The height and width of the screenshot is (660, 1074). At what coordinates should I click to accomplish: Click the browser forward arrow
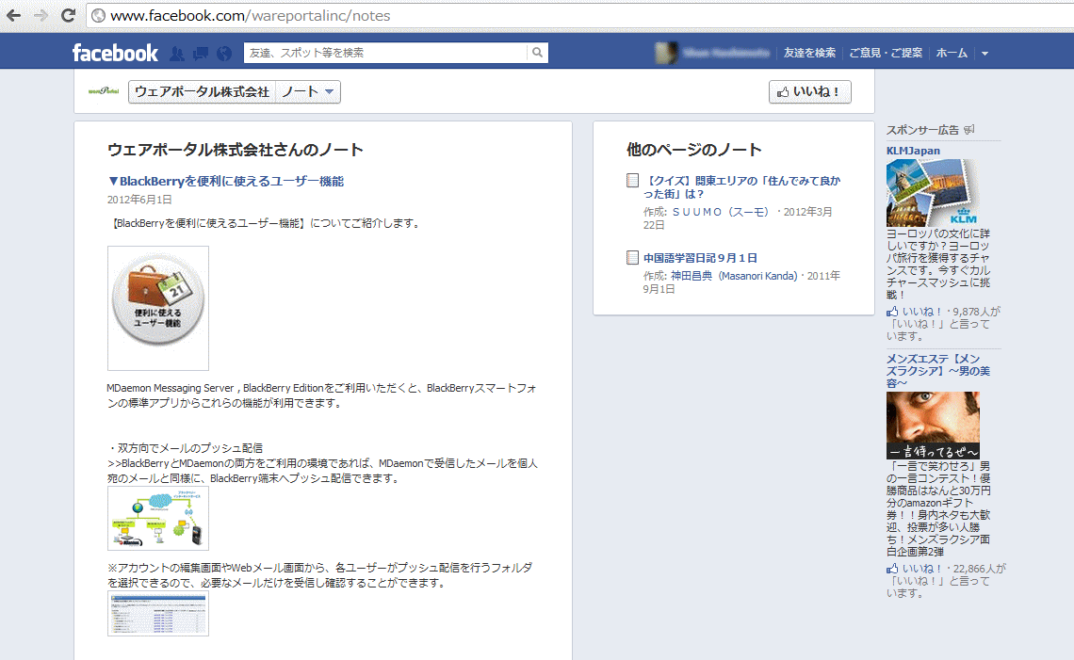(41, 15)
